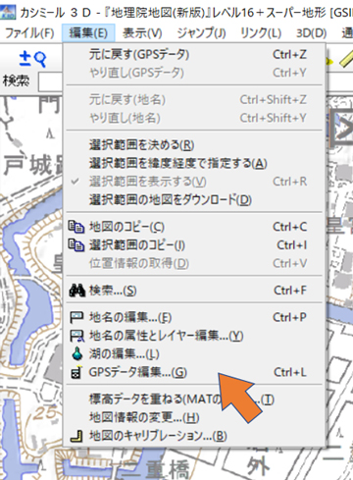Image resolution: width=353 pixels, height=480 pixels.
Task: Click the GPS device icon beside GPSデータ編集
Action: click(x=76, y=372)
